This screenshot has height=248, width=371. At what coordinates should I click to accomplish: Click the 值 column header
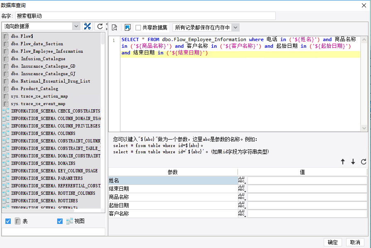(302, 172)
